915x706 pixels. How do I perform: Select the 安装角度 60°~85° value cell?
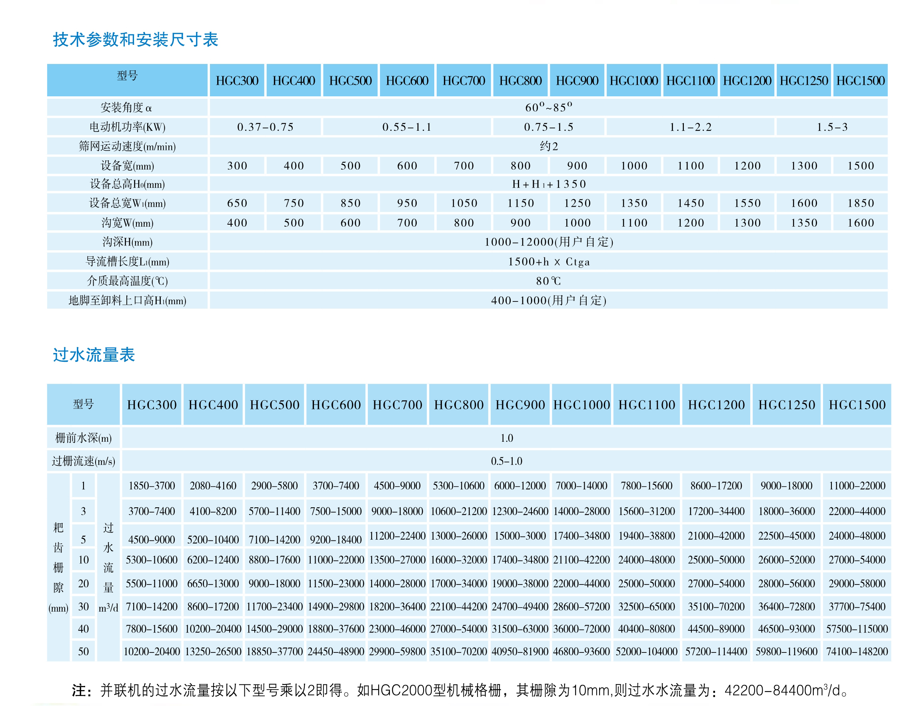pos(548,108)
